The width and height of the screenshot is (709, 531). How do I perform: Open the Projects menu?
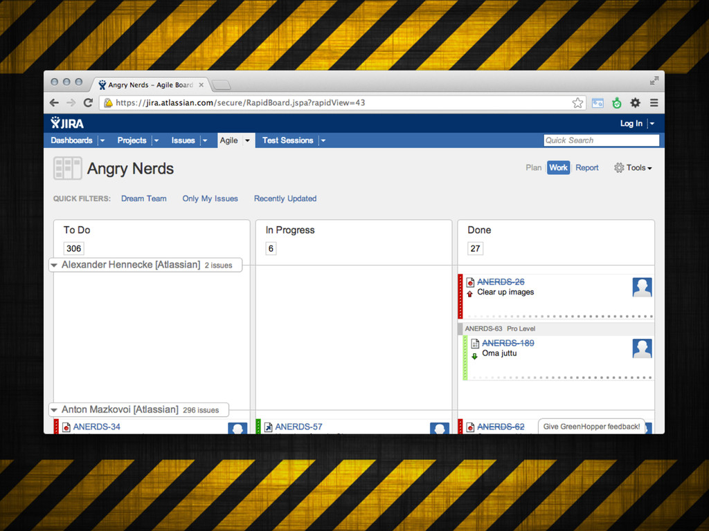tap(132, 140)
